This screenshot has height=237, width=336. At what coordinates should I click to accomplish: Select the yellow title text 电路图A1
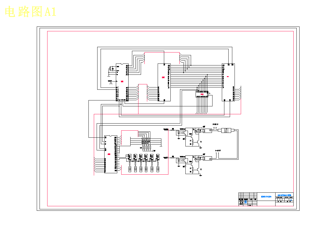click(x=31, y=12)
